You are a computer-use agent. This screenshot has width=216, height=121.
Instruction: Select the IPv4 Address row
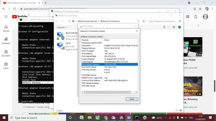coord(109,53)
